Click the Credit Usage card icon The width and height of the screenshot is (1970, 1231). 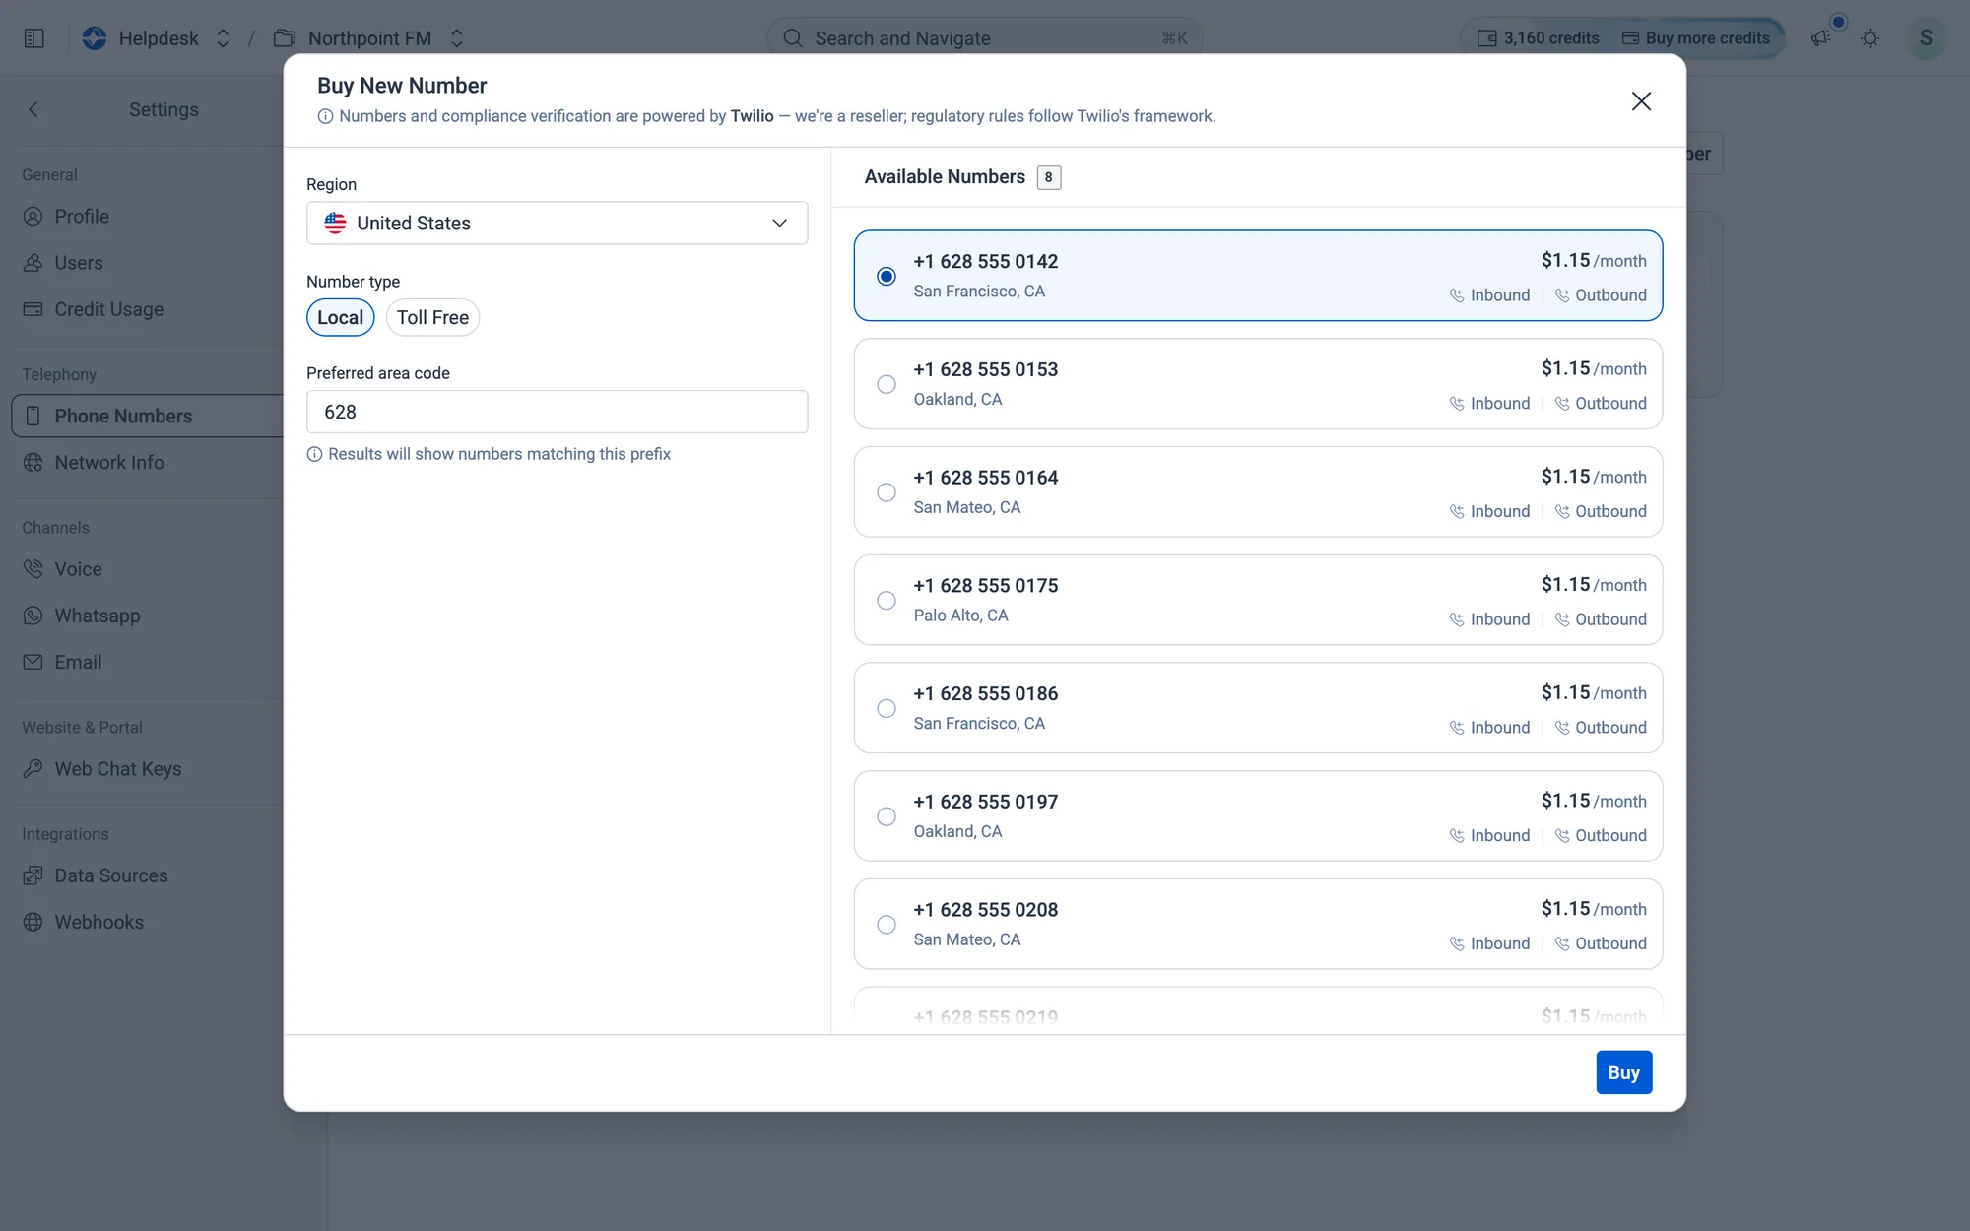pyautogui.click(x=33, y=309)
